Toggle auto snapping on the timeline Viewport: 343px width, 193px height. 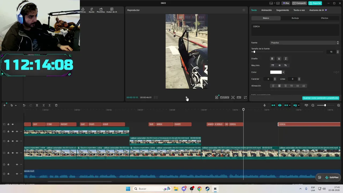point(280,105)
